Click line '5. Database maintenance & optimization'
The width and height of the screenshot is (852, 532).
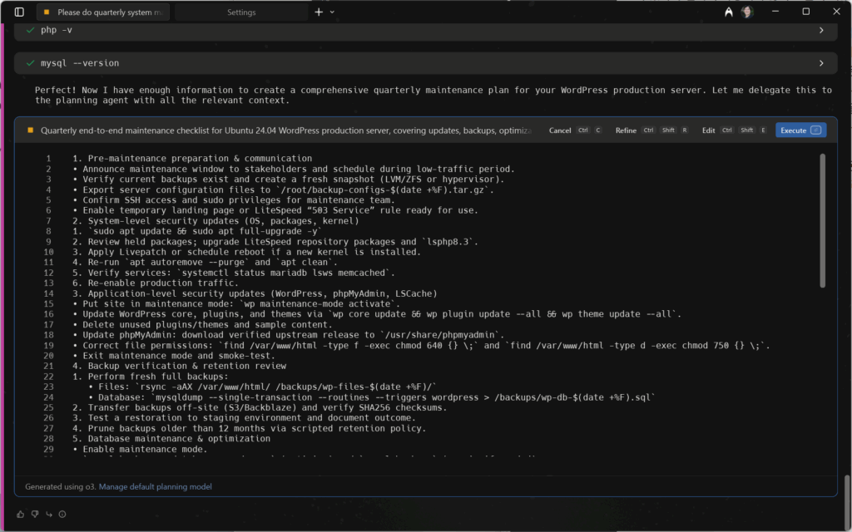click(x=171, y=439)
